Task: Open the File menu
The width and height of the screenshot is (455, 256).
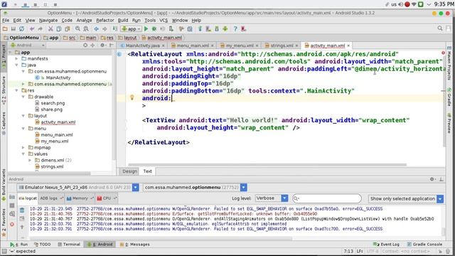Action: point(6,21)
